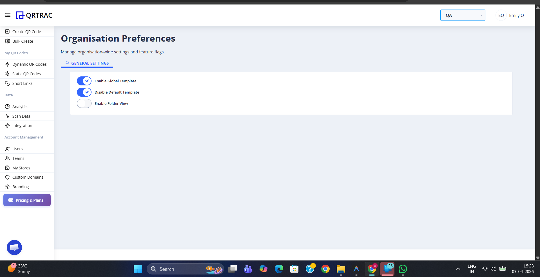Toggle off Enable Global Template
Viewport: 540px width, 277px height.
[84, 81]
